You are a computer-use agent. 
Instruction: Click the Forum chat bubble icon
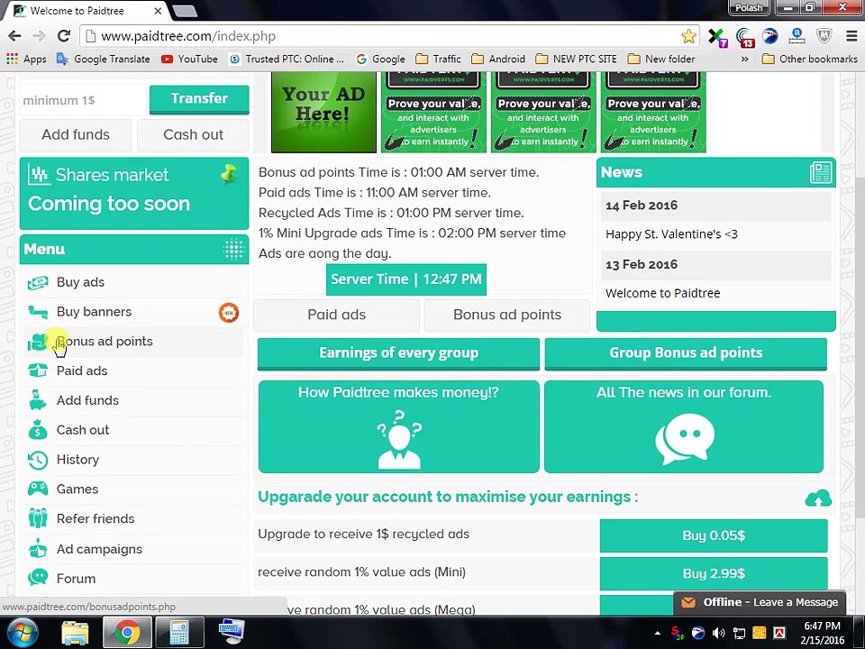tap(38, 578)
